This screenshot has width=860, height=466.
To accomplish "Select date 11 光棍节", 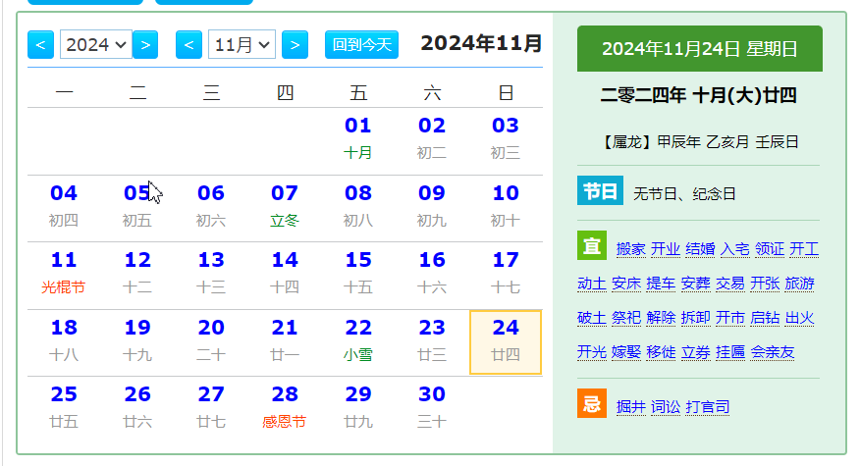I will (64, 273).
